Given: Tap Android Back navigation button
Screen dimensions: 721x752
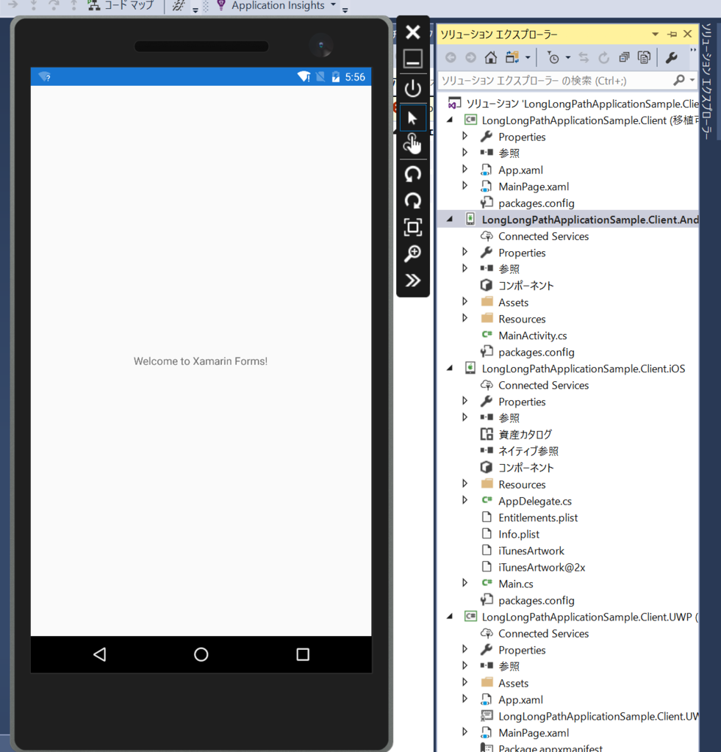Looking at the screenshot, I should click(x=100, y=654).
